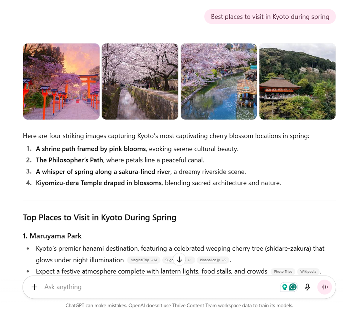Image resolution: width=343 pixels, height=309 pixels.
Task: Open Grammarly via the green G icon
Action: tap(293, 287)
